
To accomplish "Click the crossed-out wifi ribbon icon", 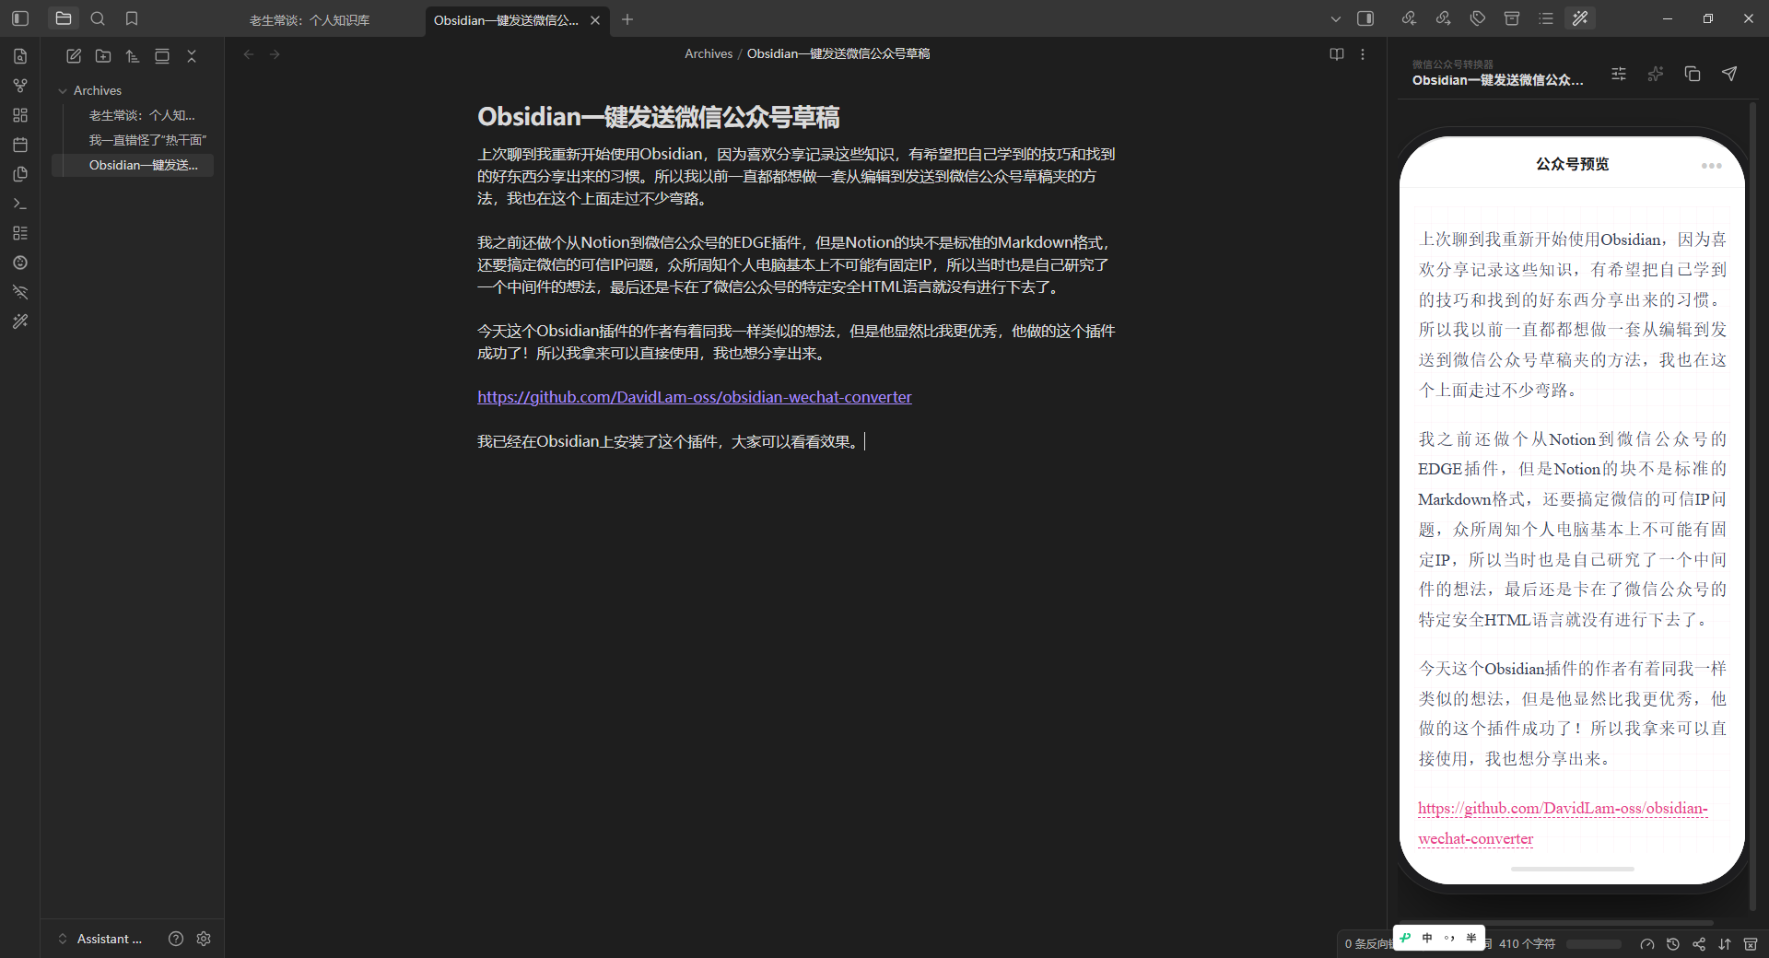I will tap(20, 292).
